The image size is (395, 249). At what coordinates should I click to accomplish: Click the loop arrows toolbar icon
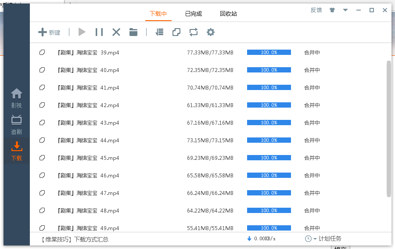click(x=194, y=32)
